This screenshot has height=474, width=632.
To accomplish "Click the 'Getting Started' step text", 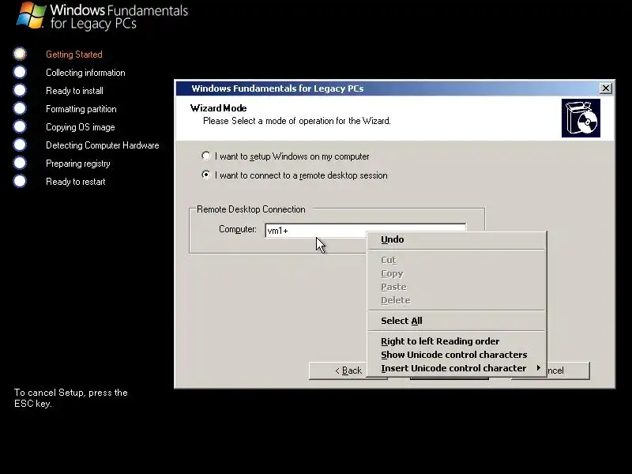I will (x=74, y=55).
